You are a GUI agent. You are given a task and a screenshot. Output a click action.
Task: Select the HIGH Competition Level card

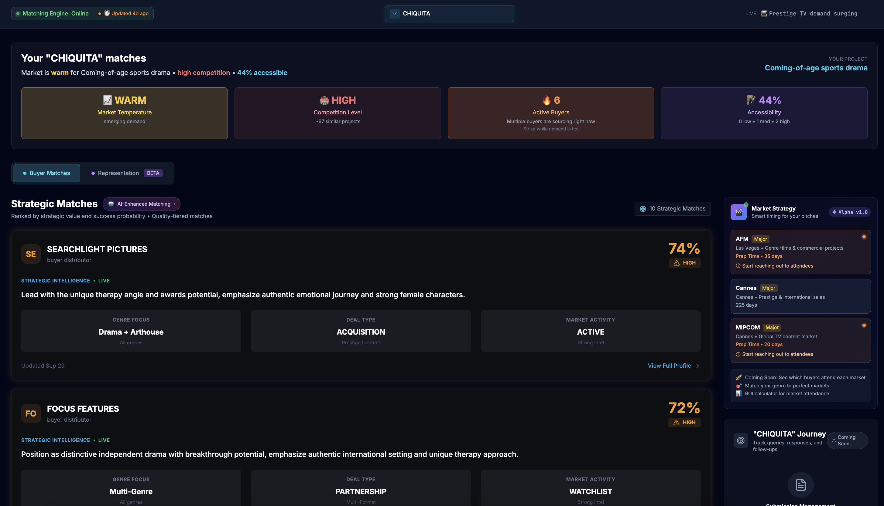pyautogui.click(x=337, y=113)
